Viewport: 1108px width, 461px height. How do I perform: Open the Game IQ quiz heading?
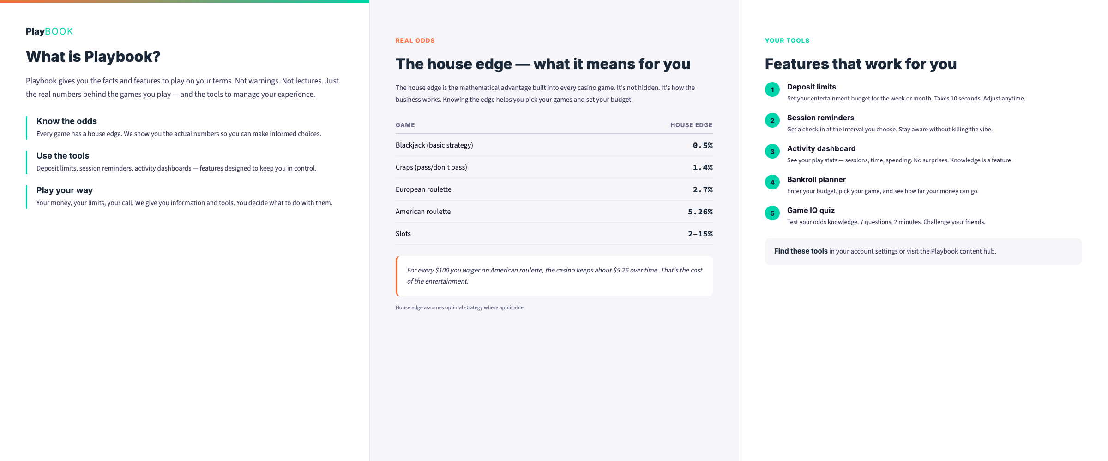click(x=811, y=210)
